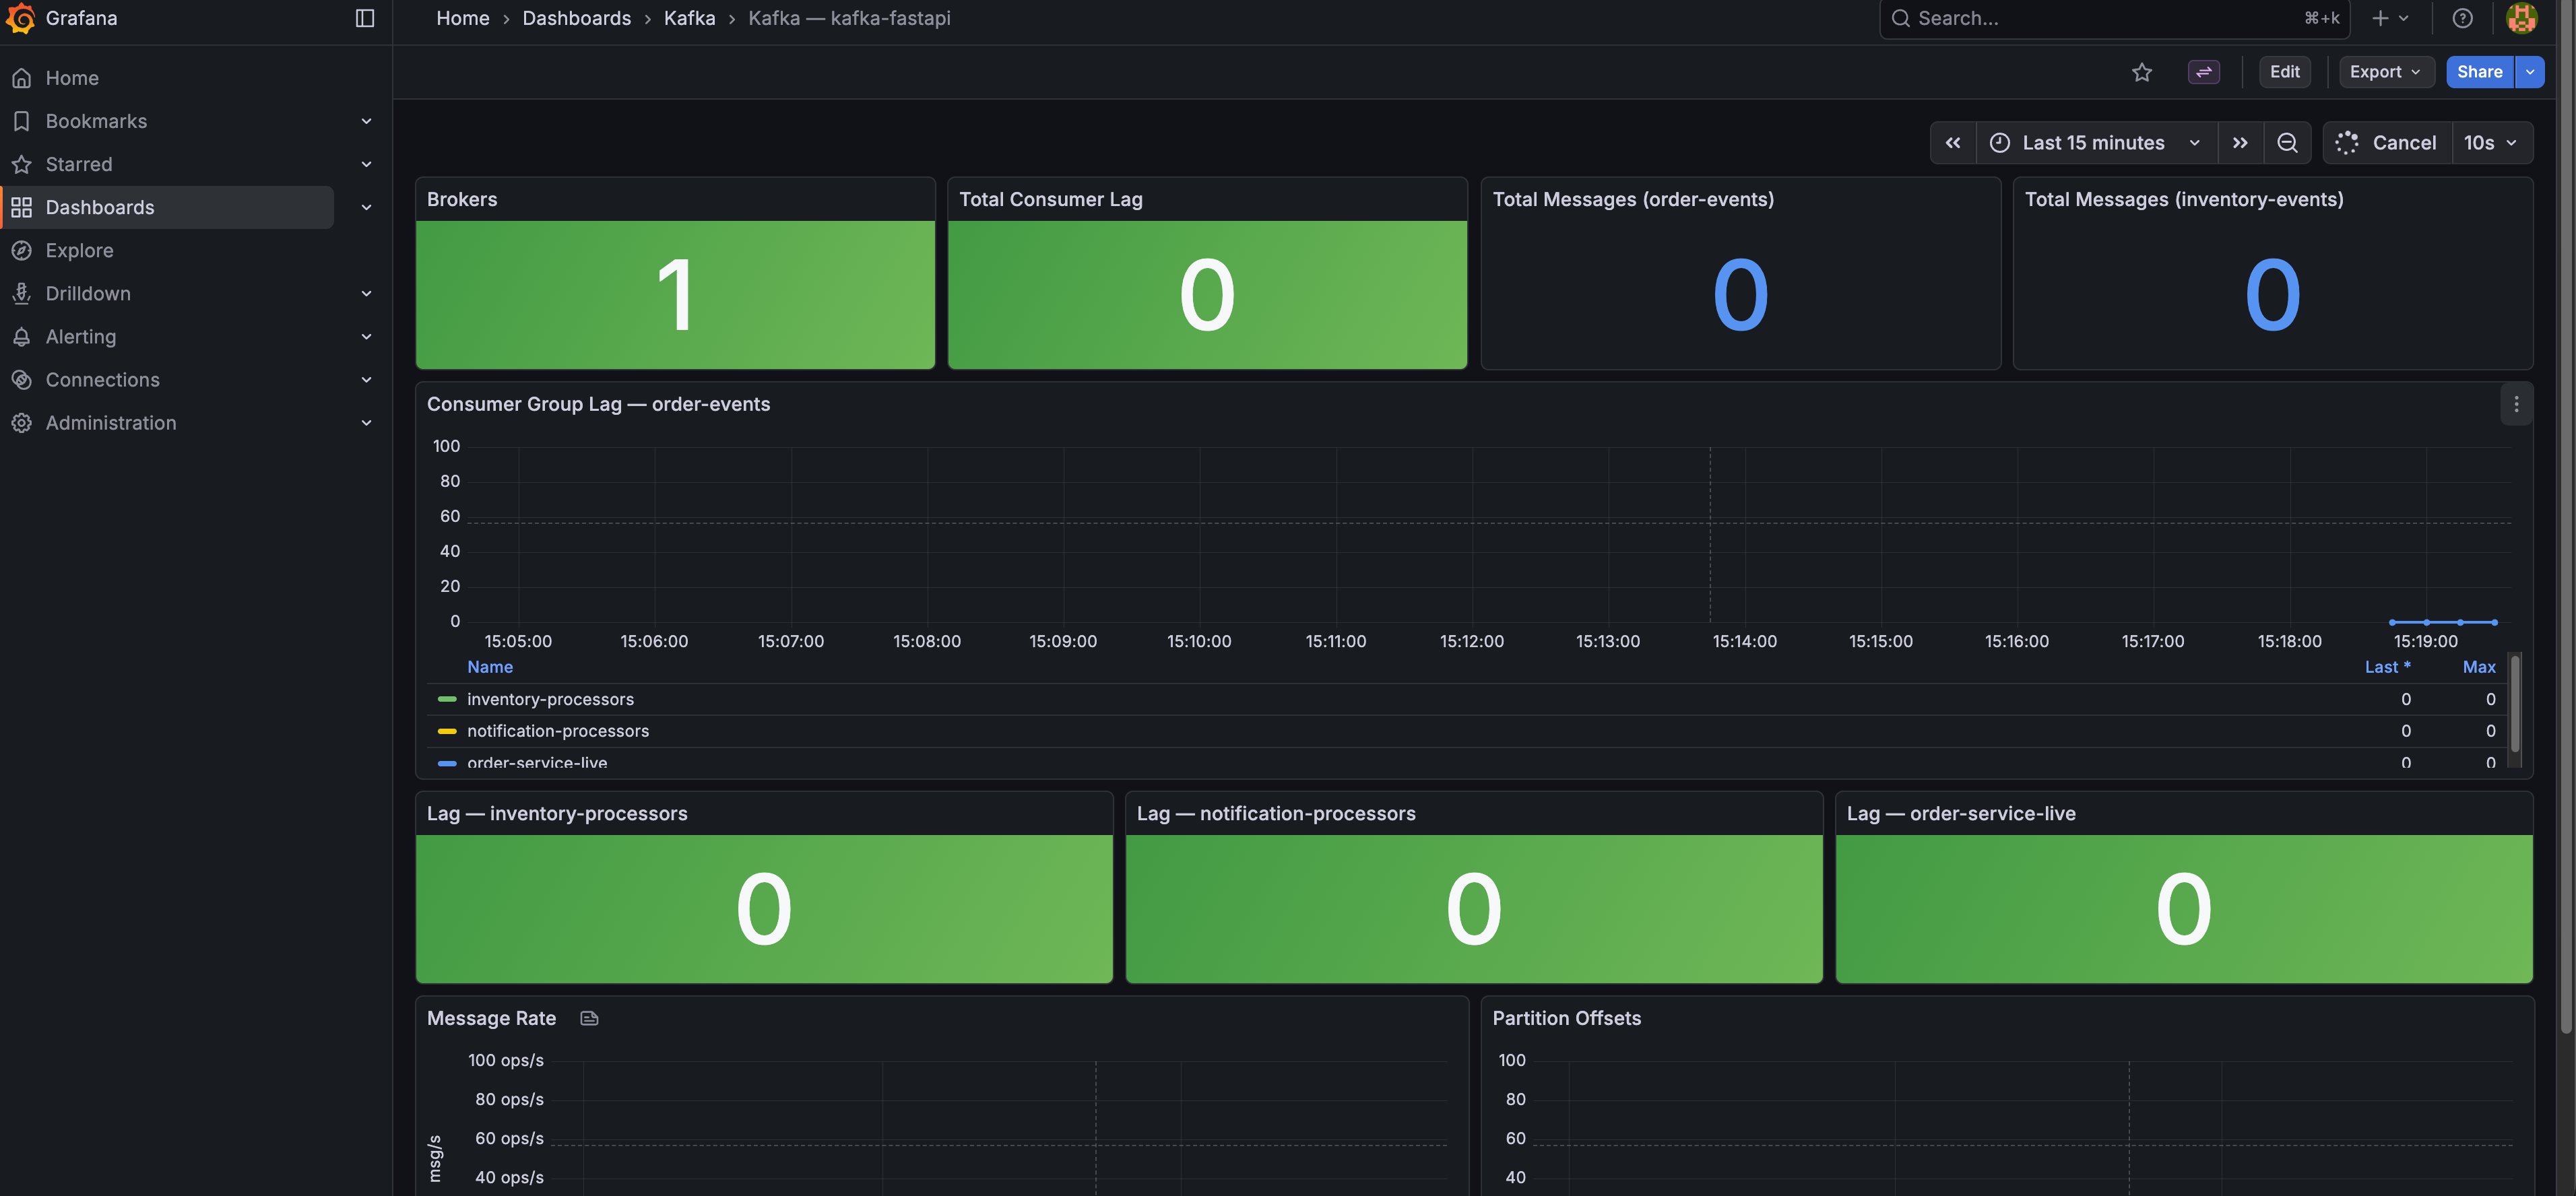Click the clock icon in time picker

pyautogui.click(x=1999, y=143)
